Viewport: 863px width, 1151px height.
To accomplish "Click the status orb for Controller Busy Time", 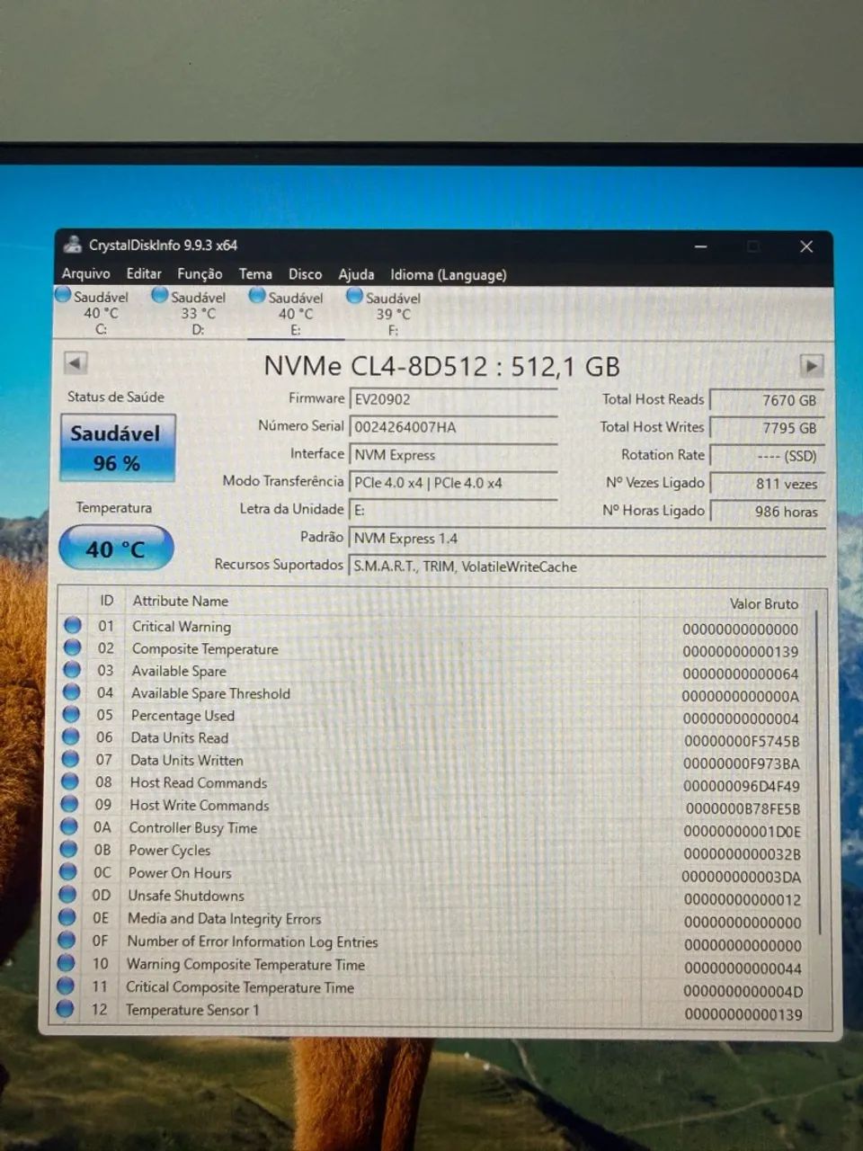I will (x=69, y=826).
